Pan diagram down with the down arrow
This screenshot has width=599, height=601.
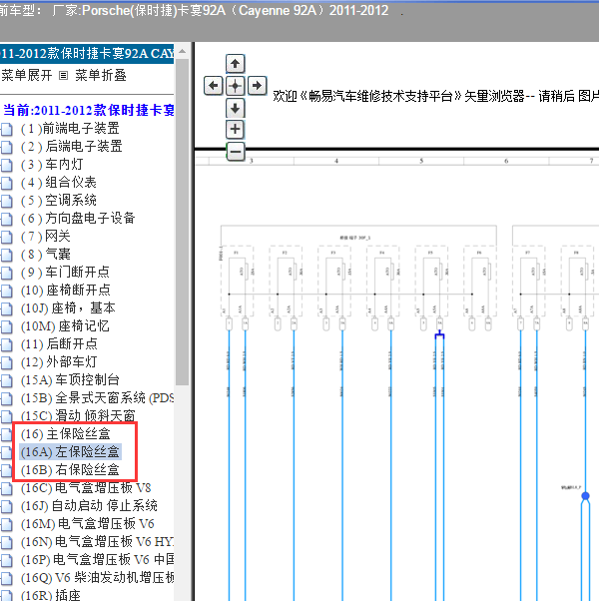tap(235, 108)
